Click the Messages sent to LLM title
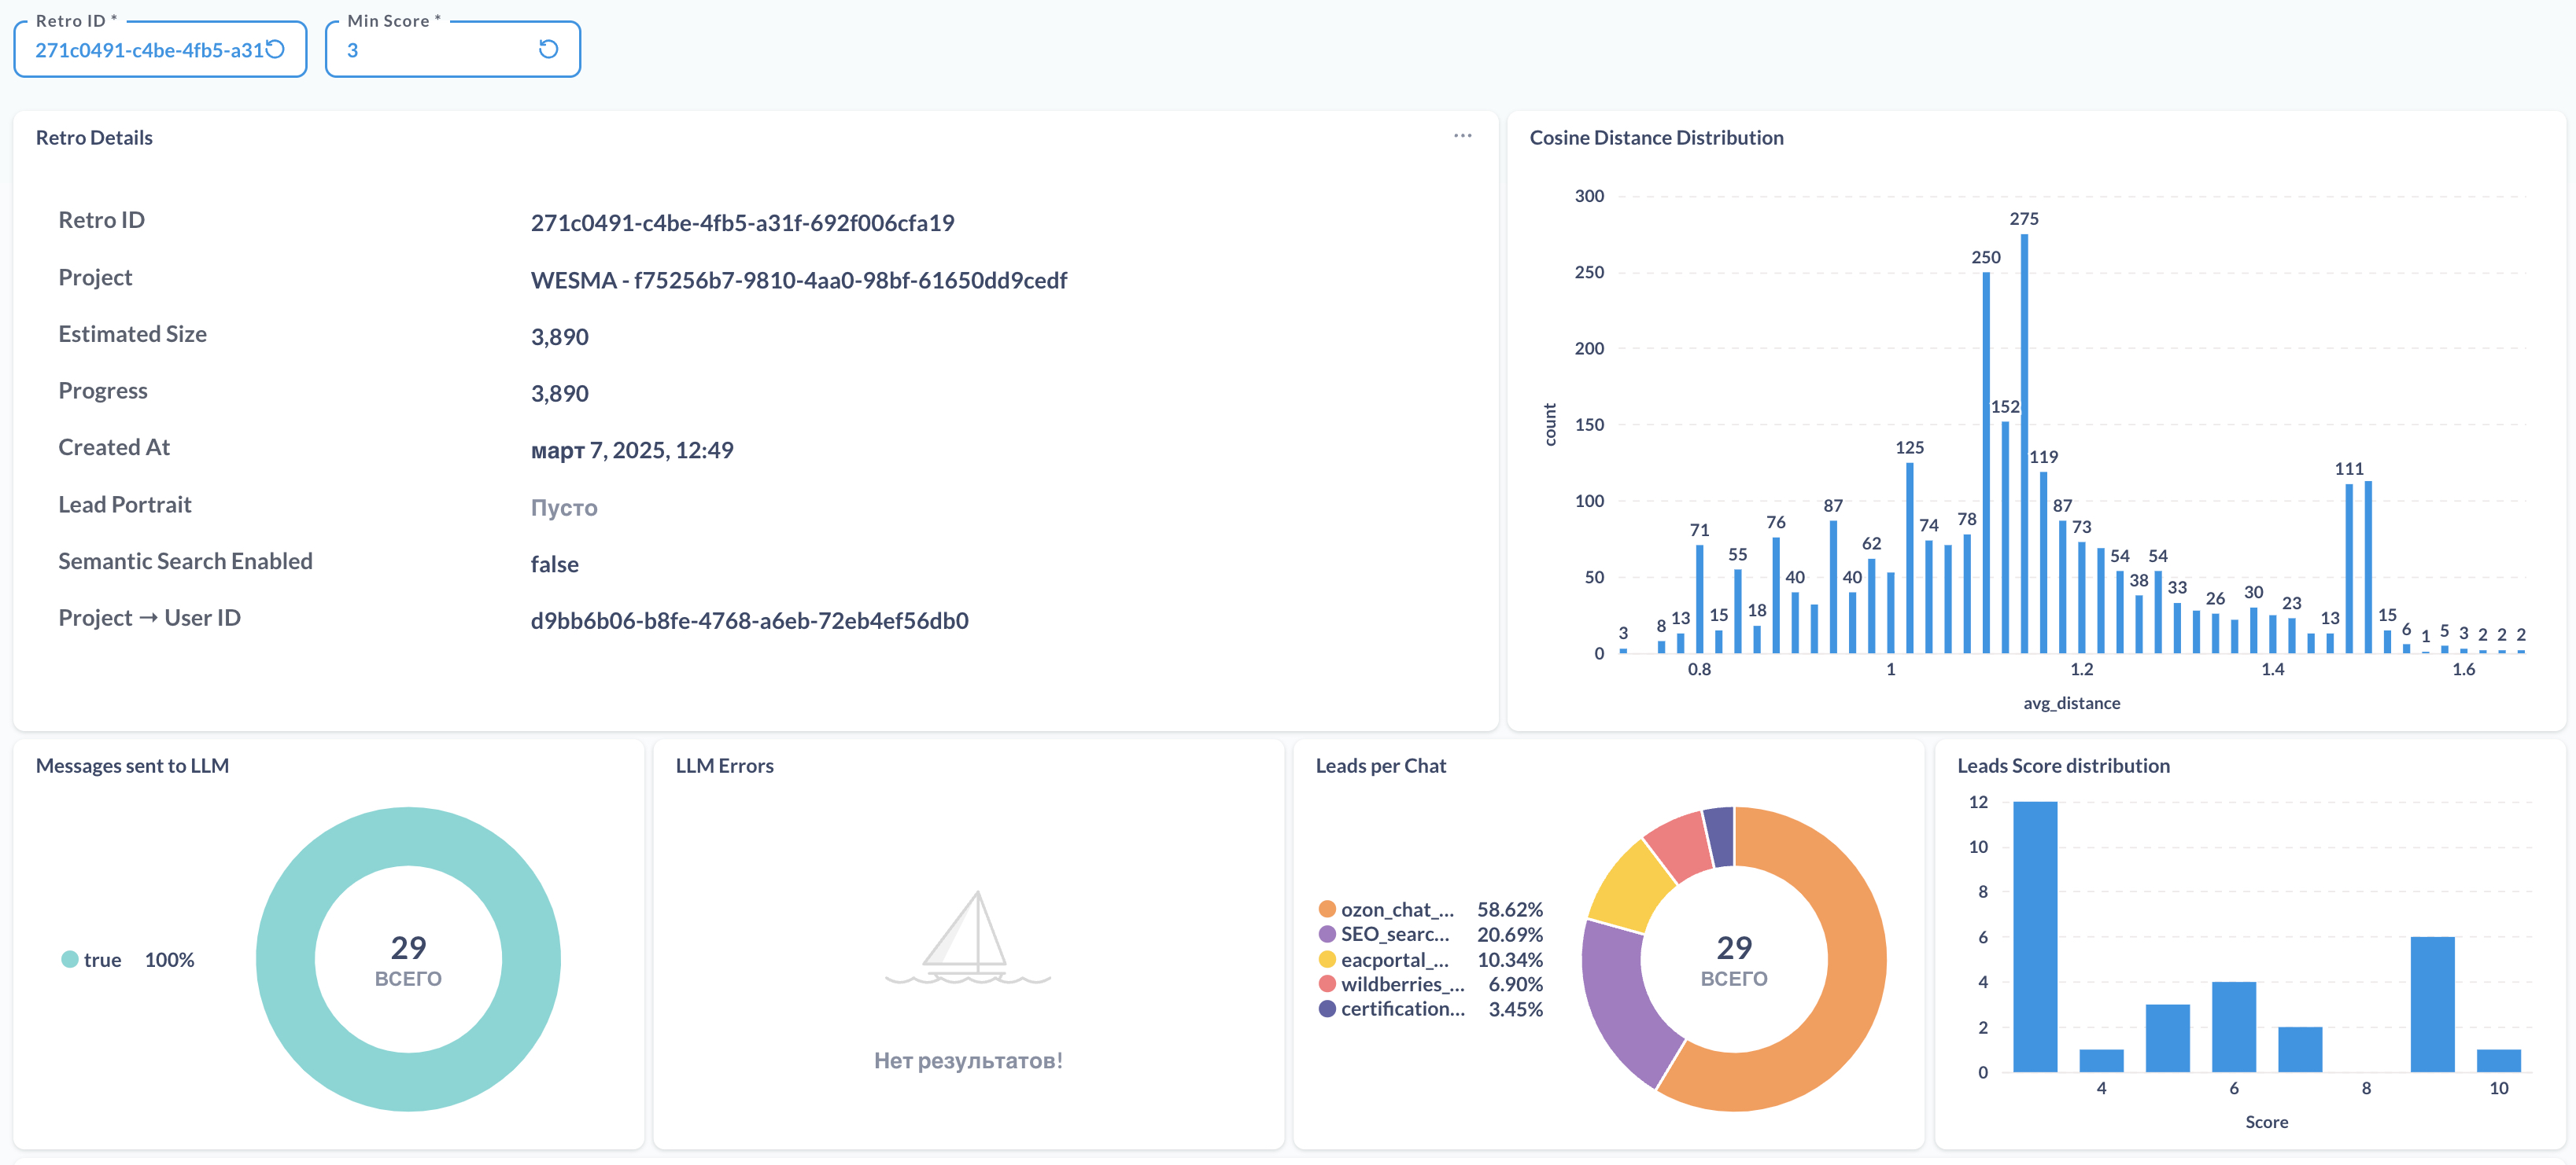 [x=132, y=766]
